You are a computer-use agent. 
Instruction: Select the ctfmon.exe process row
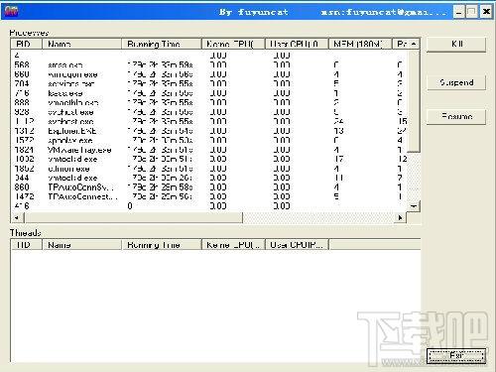pyautogui.click(x=209, y=169)
